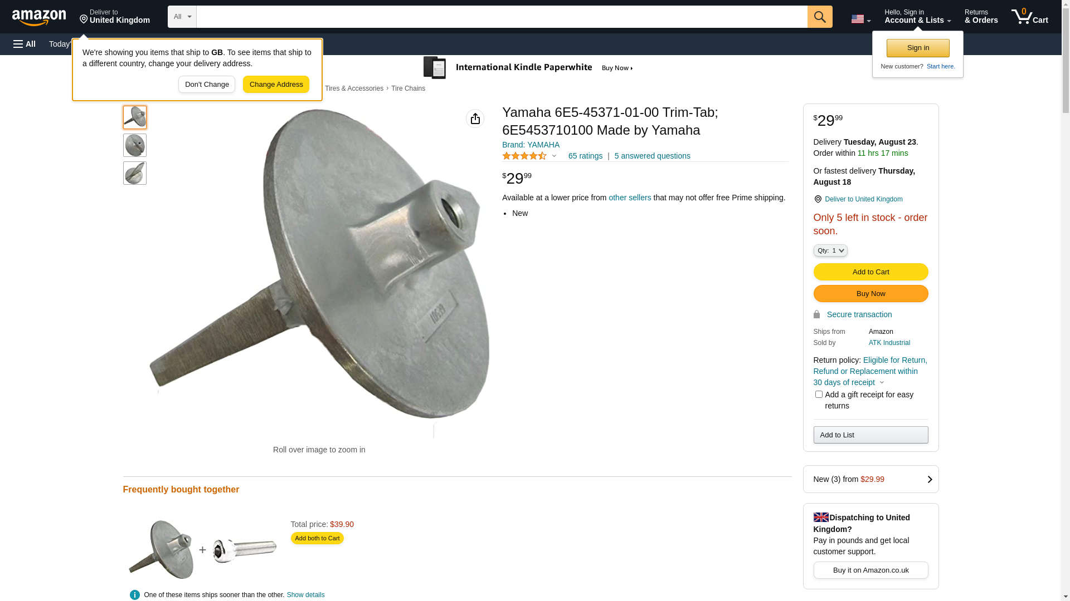Open Returns & Orders

[981, 17]
